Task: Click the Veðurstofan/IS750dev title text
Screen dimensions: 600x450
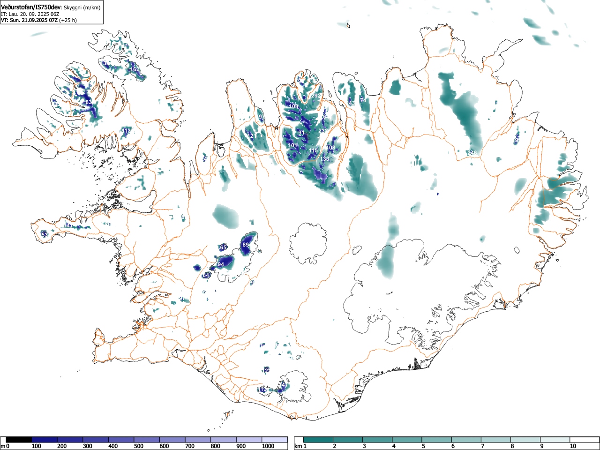Action: point(31,7)
